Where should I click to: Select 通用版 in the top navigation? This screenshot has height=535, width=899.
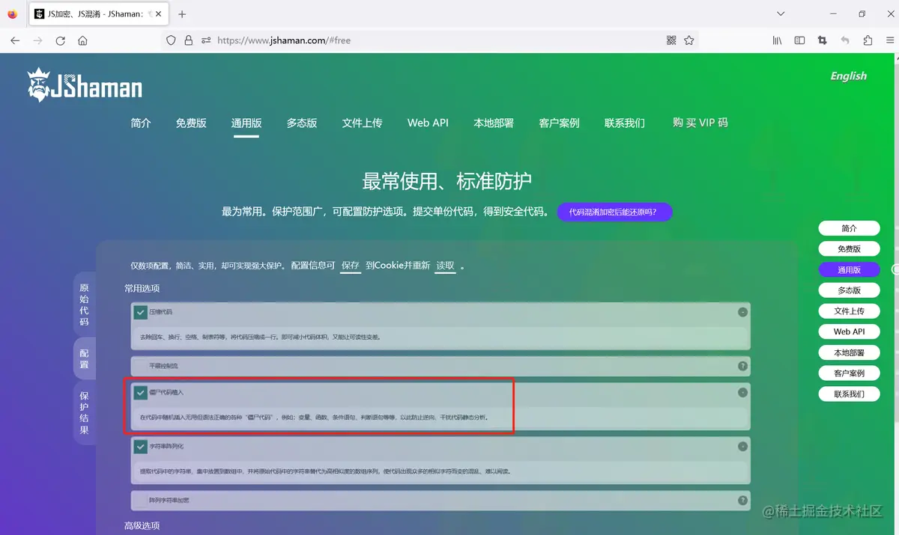pos(246,123)
